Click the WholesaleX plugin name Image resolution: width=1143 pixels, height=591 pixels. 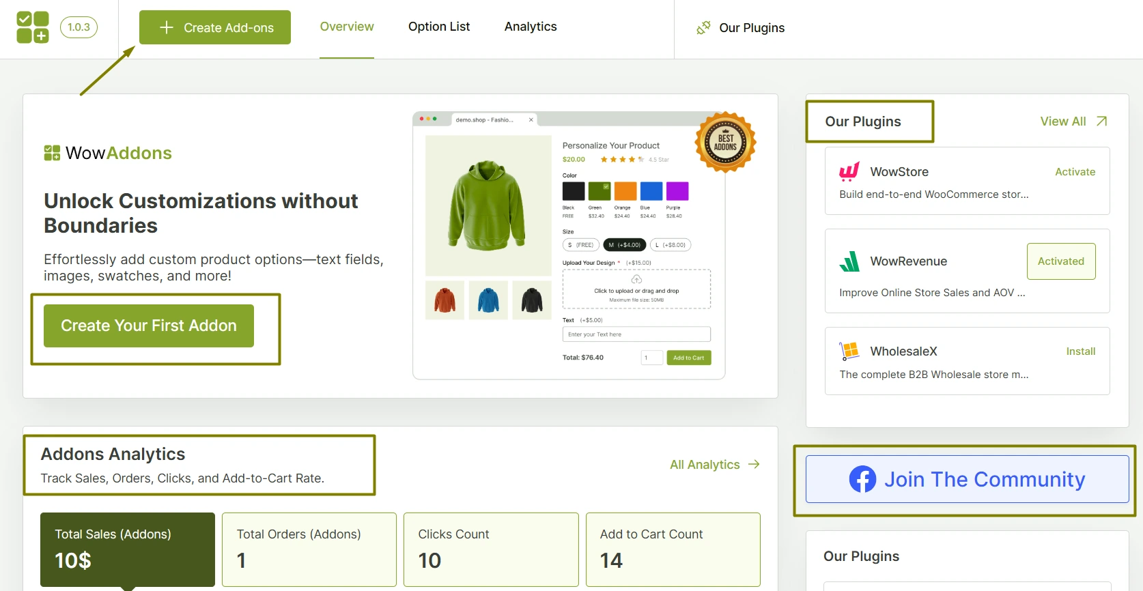coord(903,351)
